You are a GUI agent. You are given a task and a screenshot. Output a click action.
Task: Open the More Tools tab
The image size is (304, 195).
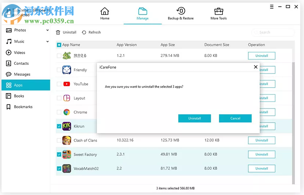pos(219,14)
